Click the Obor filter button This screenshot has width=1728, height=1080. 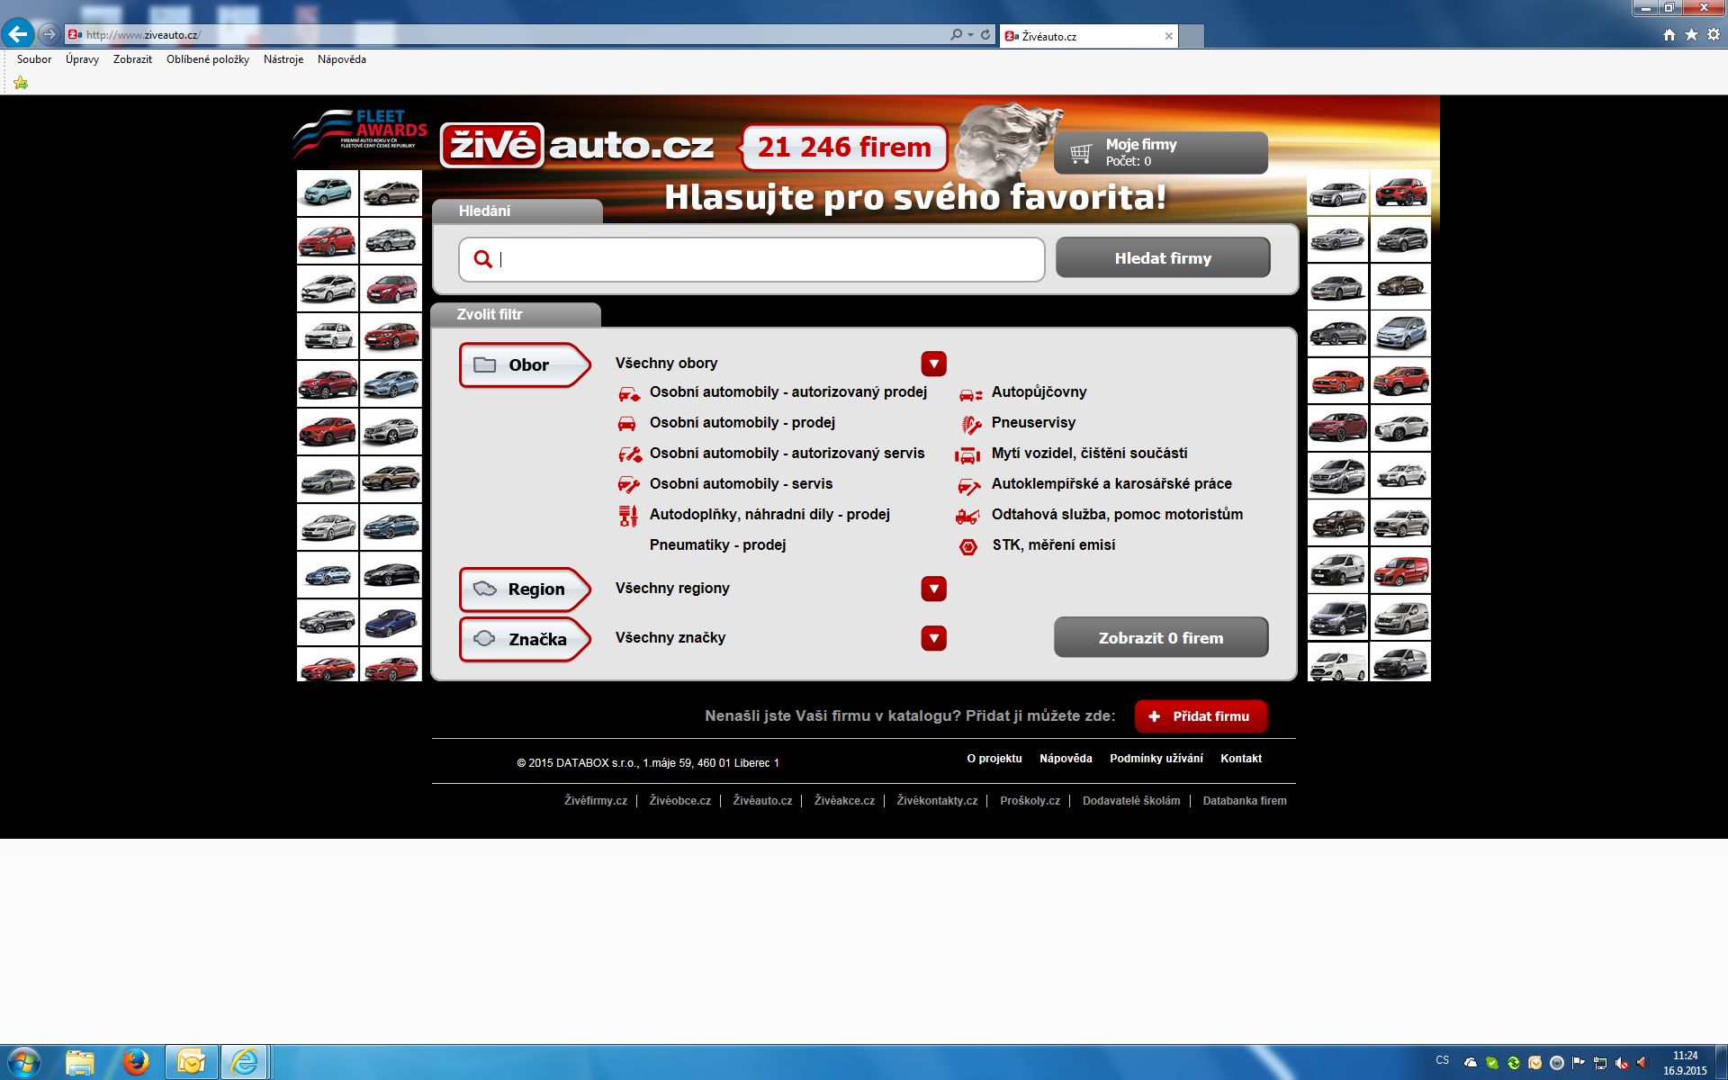coord(525,365)
